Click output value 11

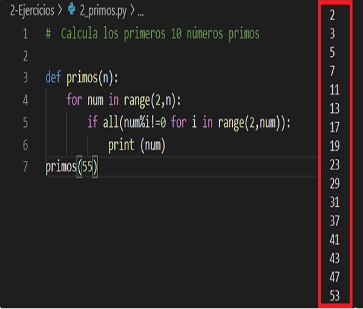click(335, 90)
